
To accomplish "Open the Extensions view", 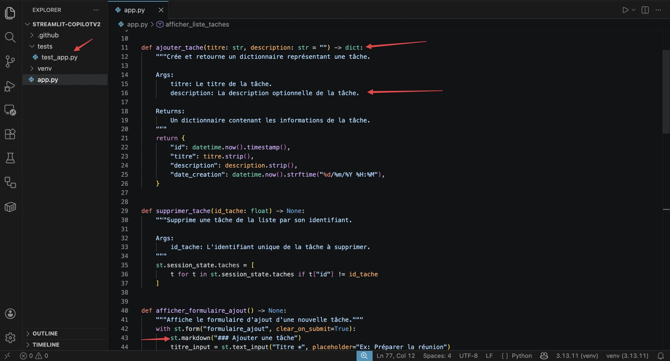I will click(x=10, y=134).
